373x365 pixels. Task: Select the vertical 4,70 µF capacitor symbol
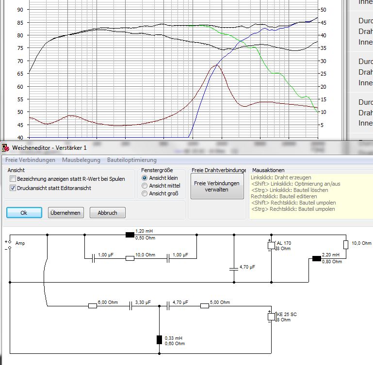tap(234, 269)
